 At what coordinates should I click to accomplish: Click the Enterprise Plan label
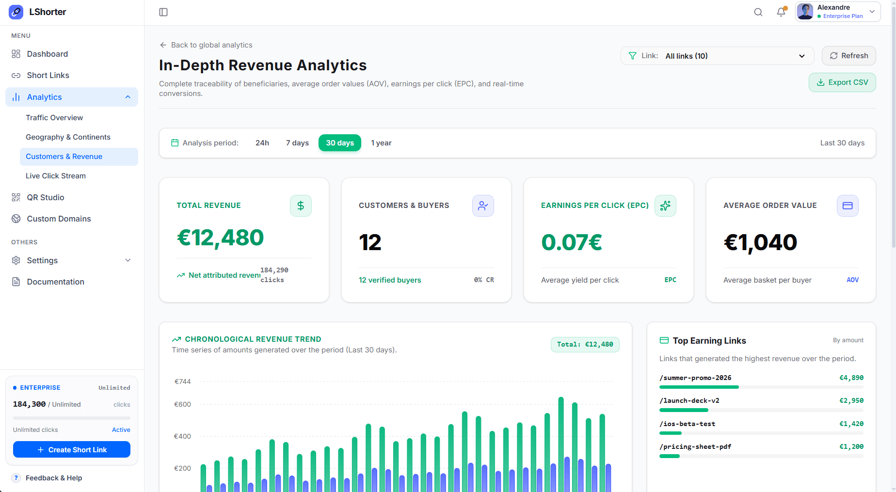point(843,16)
